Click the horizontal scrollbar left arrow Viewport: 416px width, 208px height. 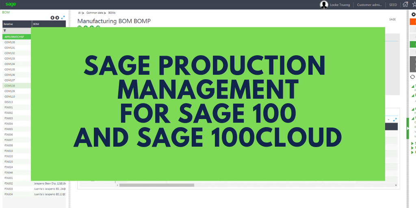click(x=117, y=185)
